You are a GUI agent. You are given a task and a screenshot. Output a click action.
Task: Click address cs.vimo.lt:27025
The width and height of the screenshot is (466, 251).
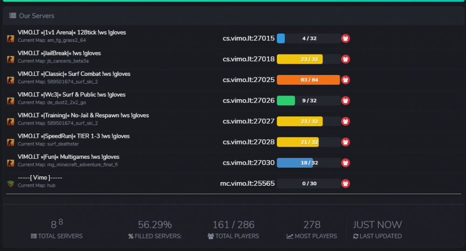coord(249,80)
